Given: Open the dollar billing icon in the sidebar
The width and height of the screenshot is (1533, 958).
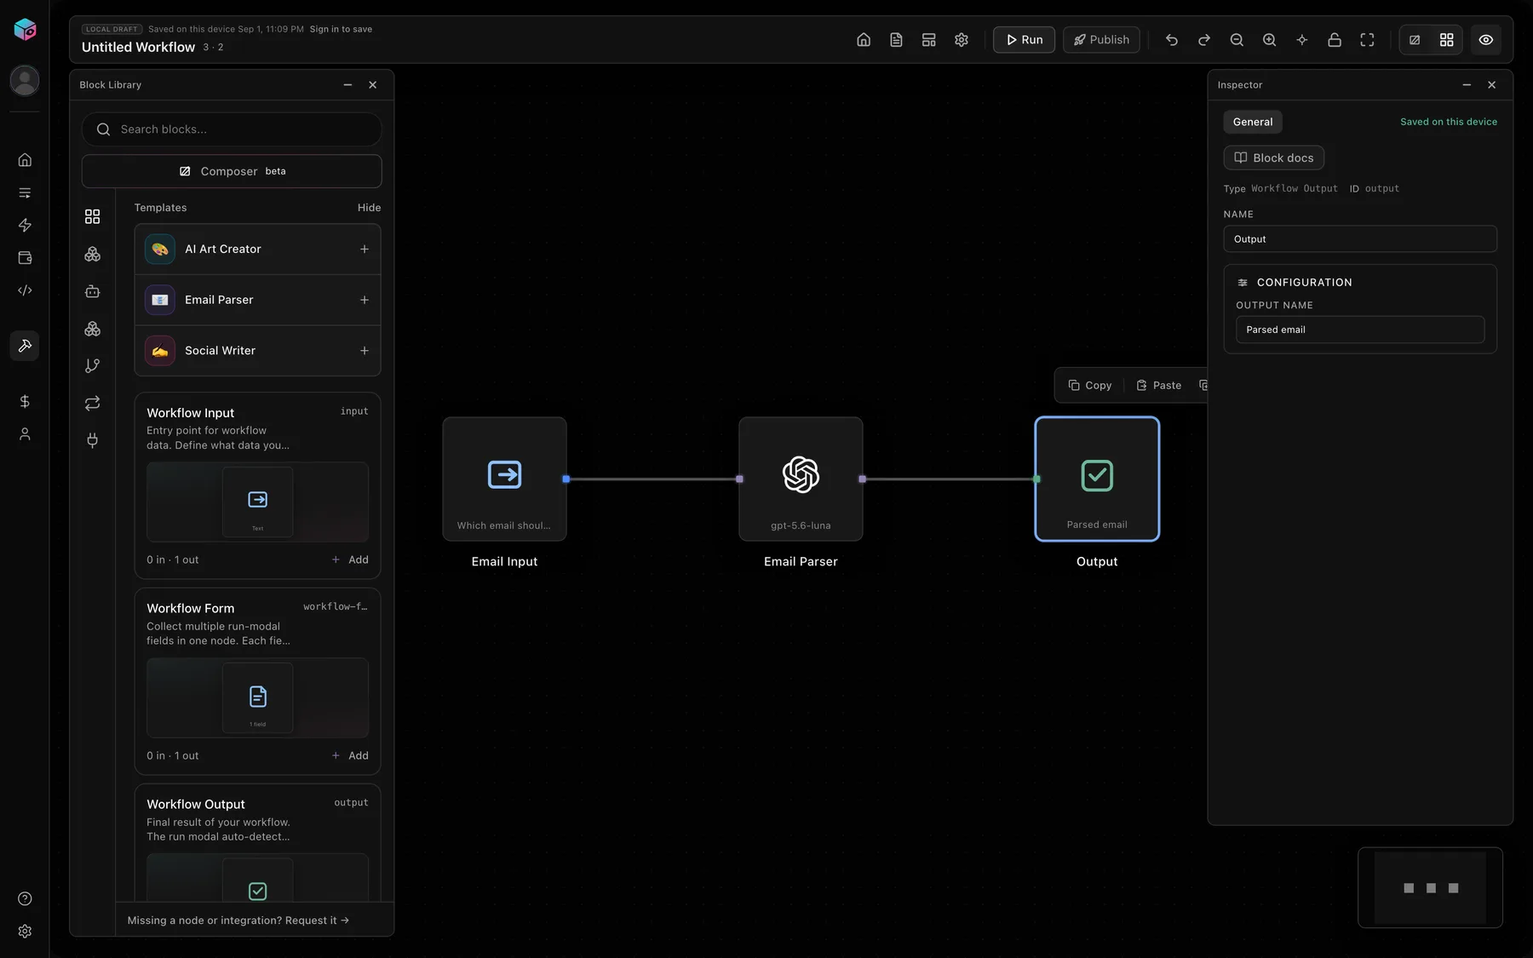Looking at the screenshot, I should click(25, 401).
